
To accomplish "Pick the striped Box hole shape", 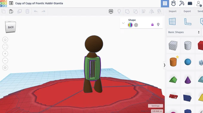I will [x=173, y=45].
